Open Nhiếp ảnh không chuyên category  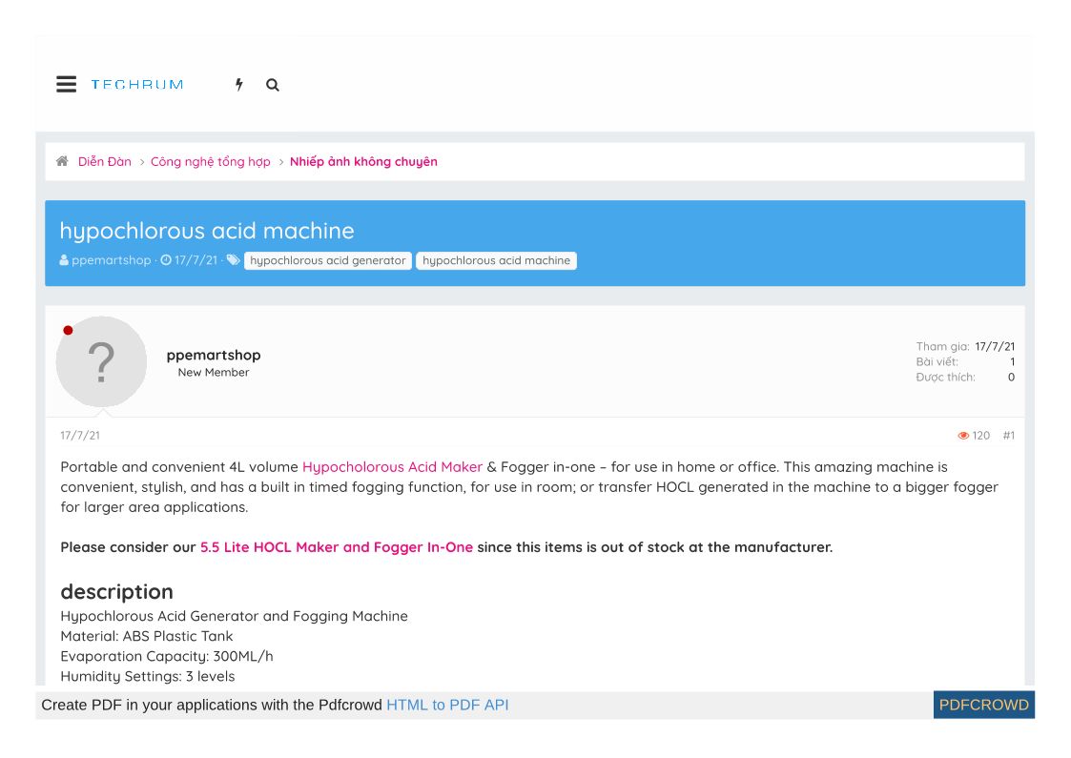tap(363, 162)
